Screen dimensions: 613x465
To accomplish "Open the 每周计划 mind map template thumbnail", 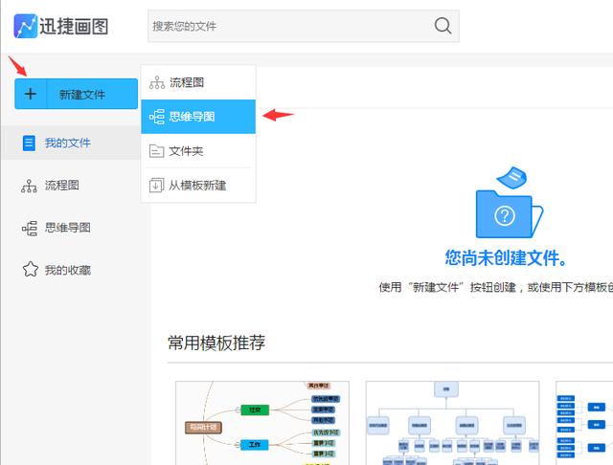I will [261, 423].
